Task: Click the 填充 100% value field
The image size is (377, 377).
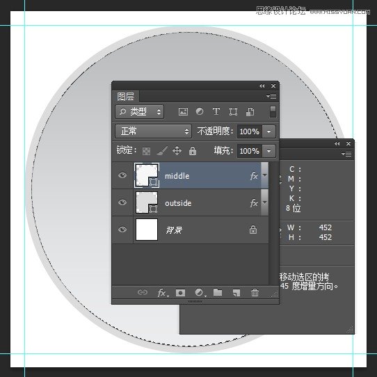Action: [x=250, y=151]
